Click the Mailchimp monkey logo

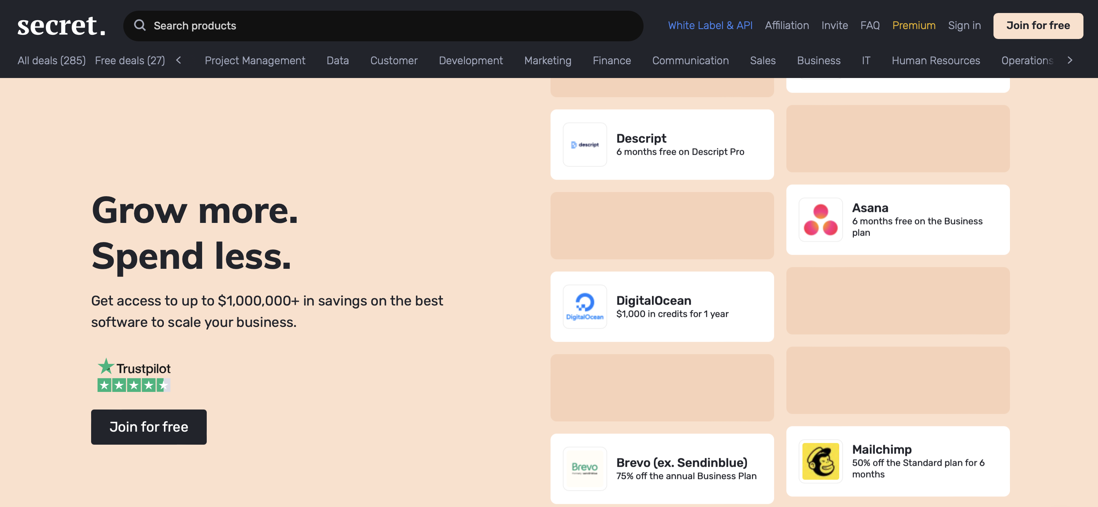pyautogui.click(x=820, y=461)
